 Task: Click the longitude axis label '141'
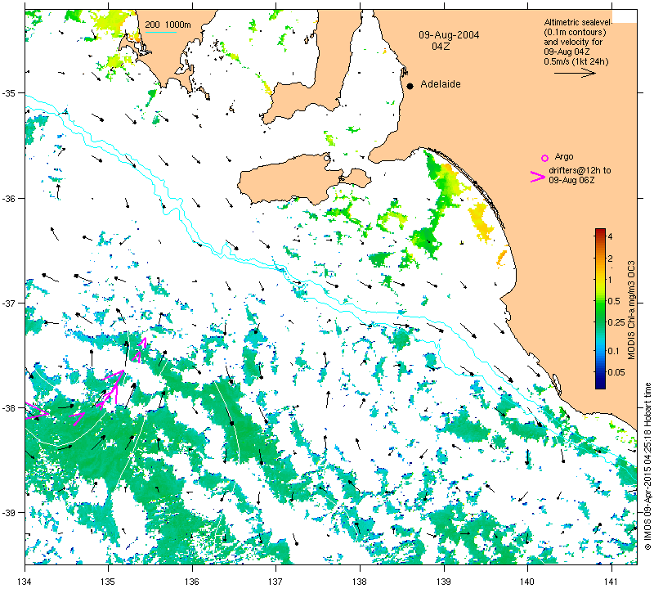(x=611, y=581)
